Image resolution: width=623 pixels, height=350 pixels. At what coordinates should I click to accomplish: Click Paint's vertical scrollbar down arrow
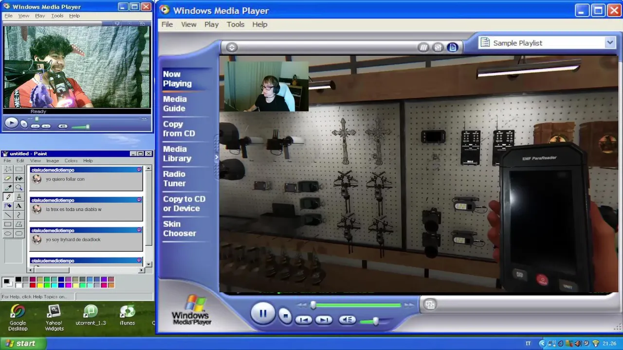148,264
